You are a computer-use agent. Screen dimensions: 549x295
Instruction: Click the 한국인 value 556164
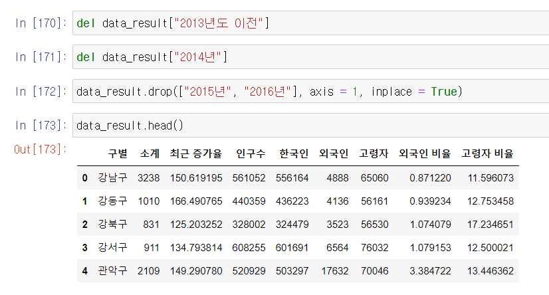292,178
